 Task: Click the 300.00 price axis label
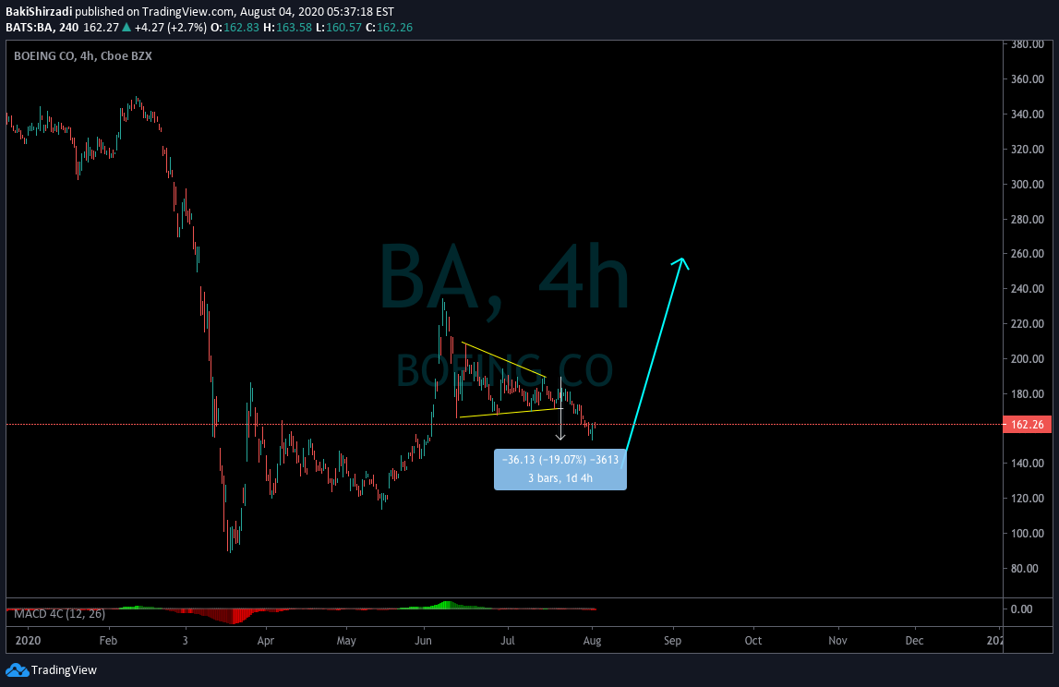coord(1028,185)
